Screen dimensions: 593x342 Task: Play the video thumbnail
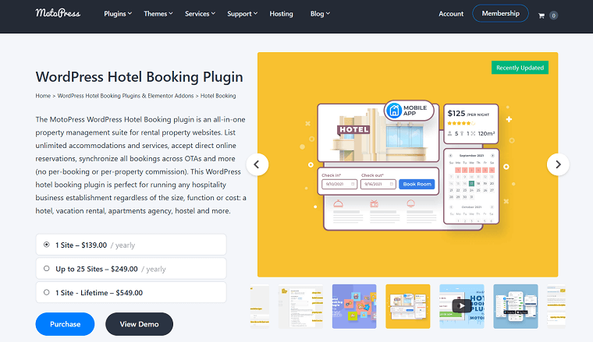pos(462,306)
